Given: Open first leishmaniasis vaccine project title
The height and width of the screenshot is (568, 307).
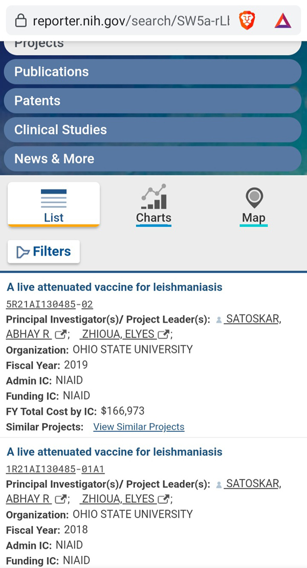Looking at the screenshot, I should [x=115, y=287].
